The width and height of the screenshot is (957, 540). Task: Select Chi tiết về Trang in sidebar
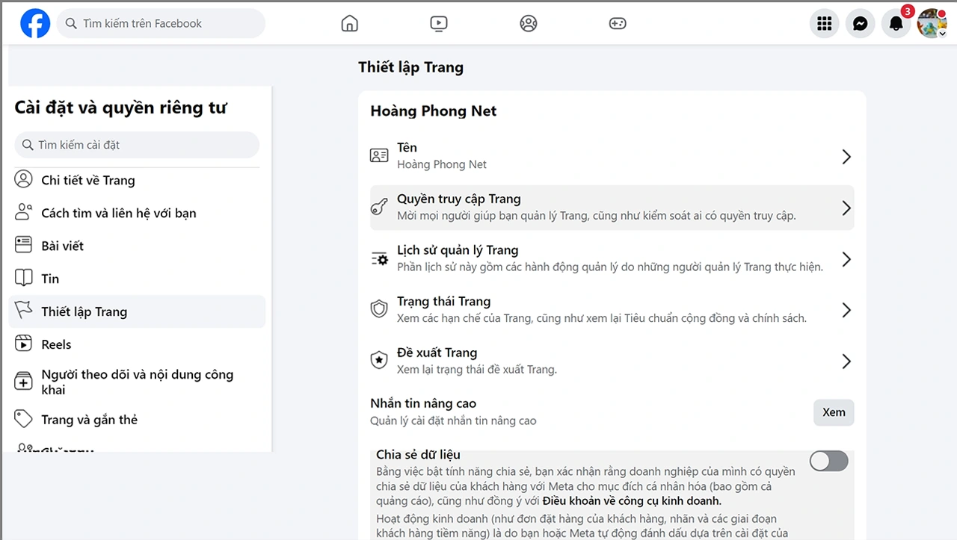point(137,180)
